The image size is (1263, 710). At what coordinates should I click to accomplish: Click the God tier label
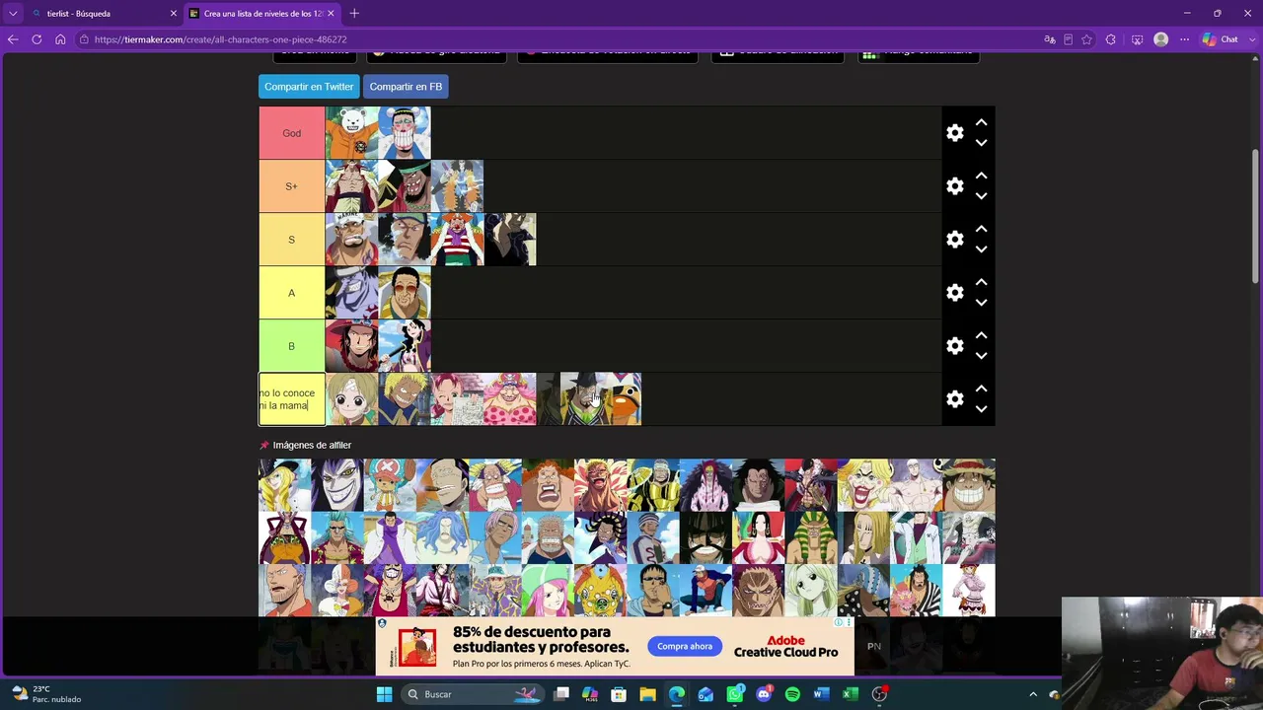(x=292, y=133)
